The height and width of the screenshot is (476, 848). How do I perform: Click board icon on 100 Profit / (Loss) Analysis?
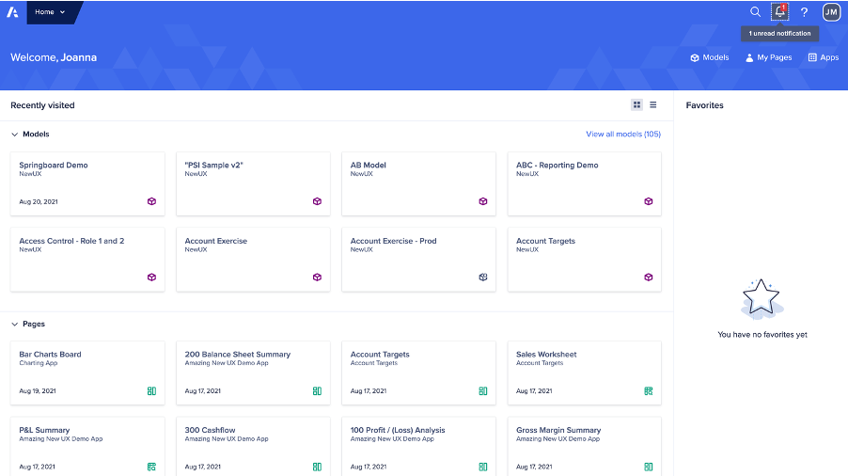pos(483,467)
